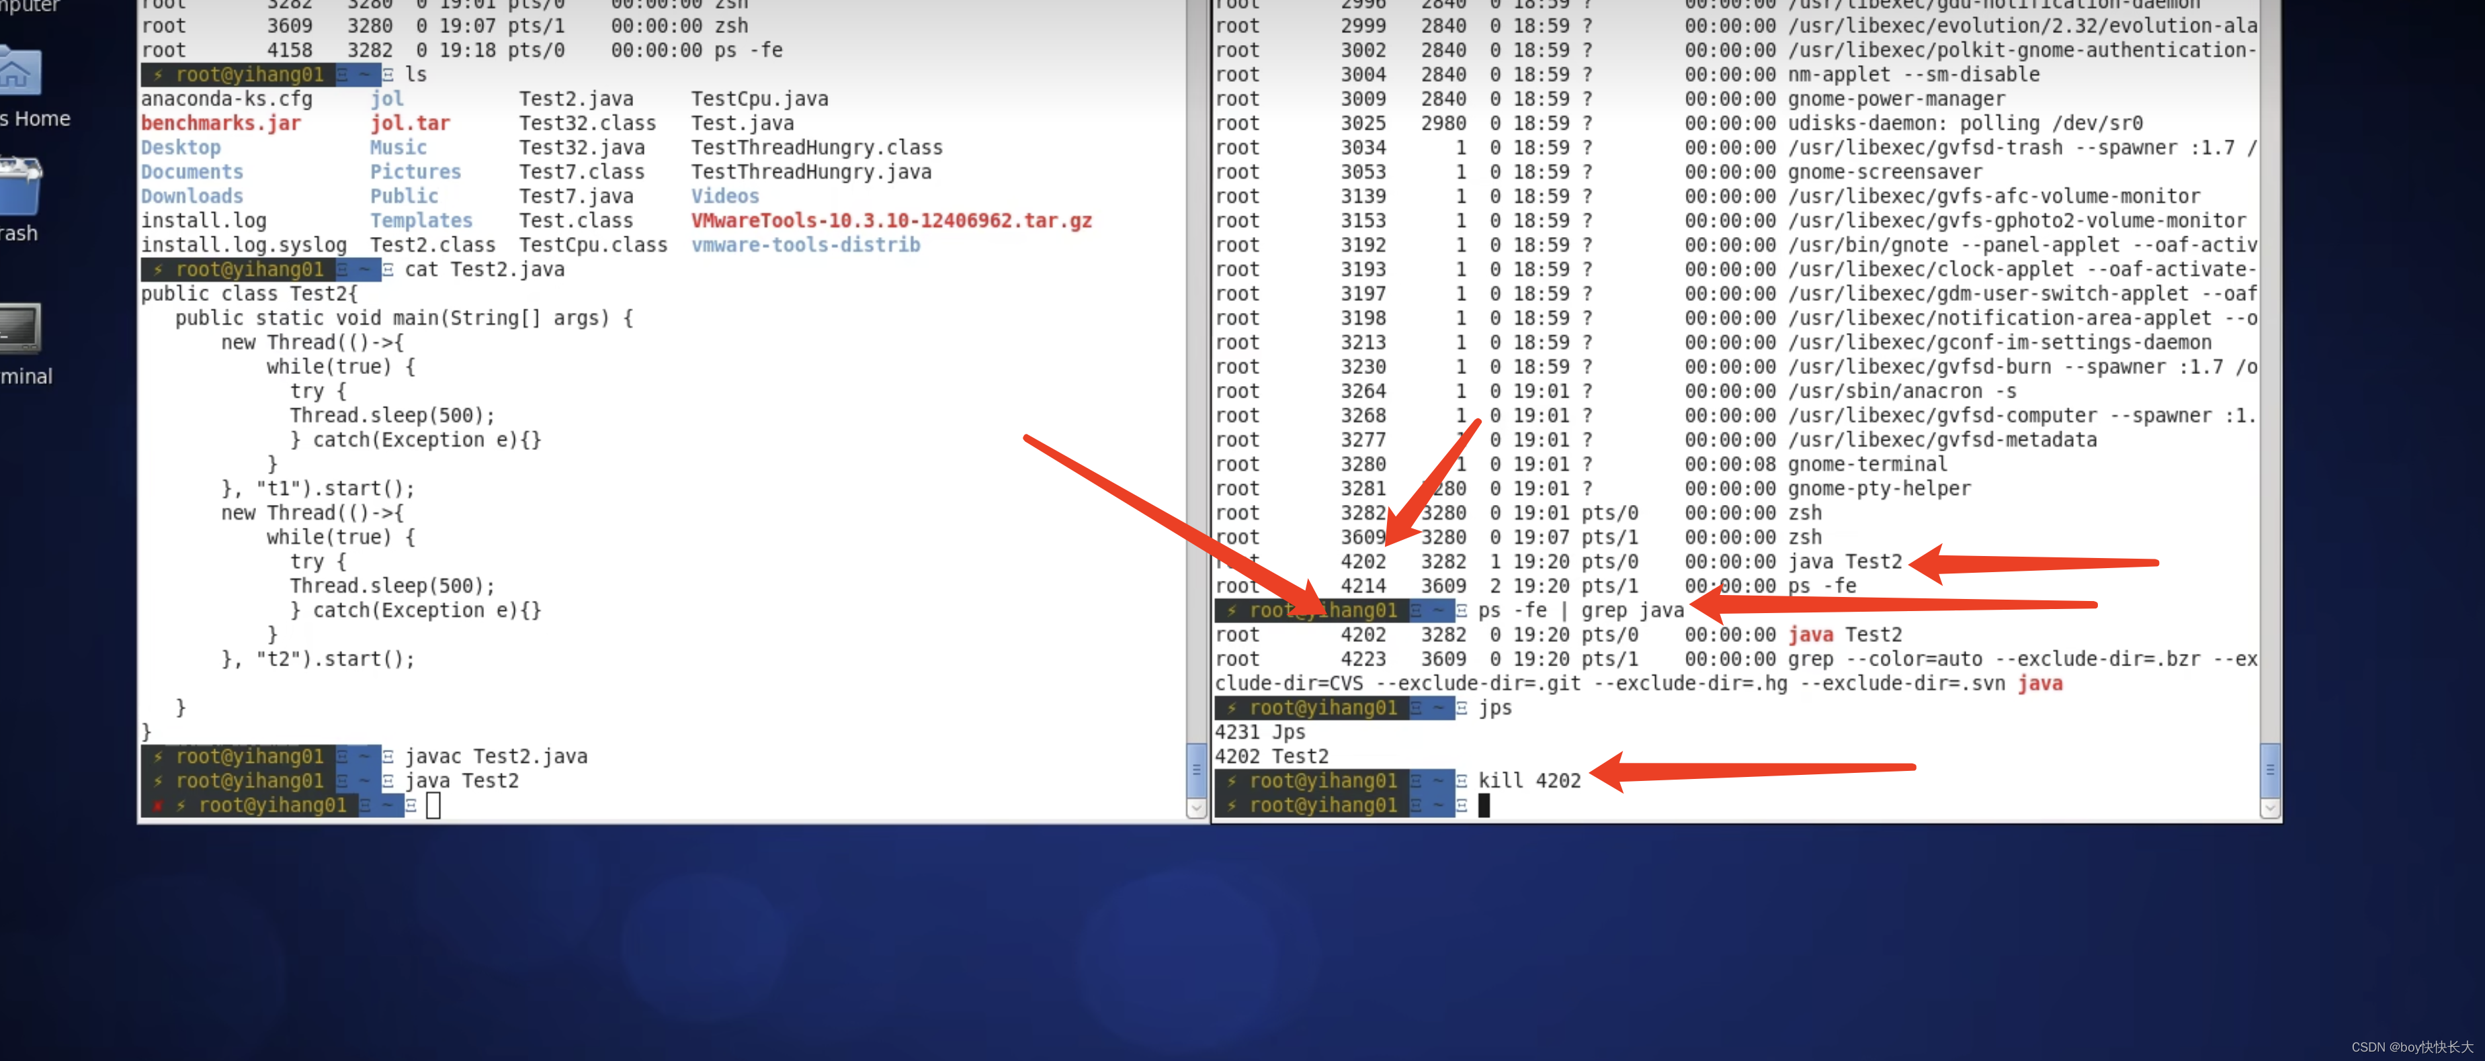The height and width of the screenshot is (1061, 2485).
Task: Click 'jps' command in right terminal
Action: [1495, 708]
